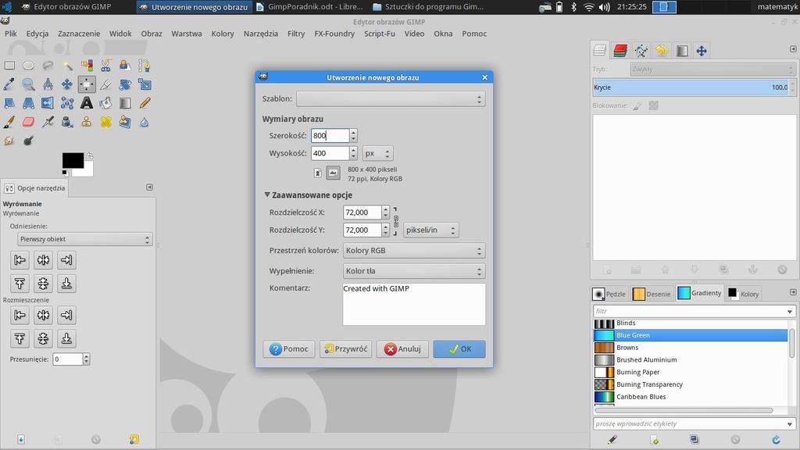Open the Tryb layer mode dropdown

tap(712, 69)
